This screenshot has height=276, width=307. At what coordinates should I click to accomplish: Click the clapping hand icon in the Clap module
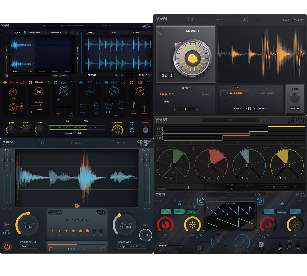coord(65,91)
